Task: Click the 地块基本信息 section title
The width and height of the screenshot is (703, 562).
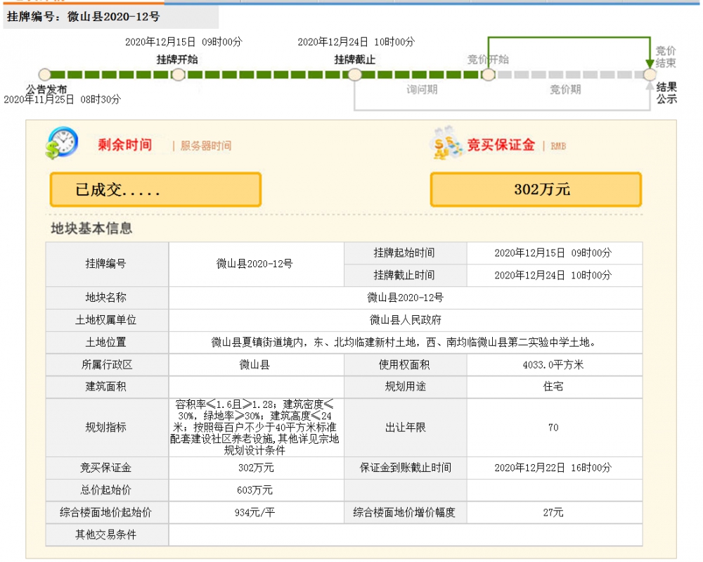Action: pos(91,229)
